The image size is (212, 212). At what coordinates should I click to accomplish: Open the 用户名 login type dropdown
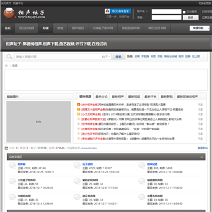pyautogui.click(x=143, y=11)
